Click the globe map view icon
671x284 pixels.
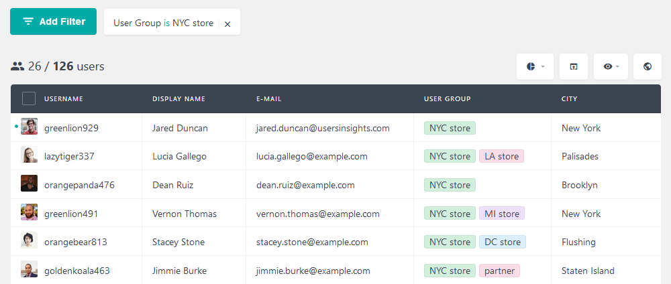(647, 66)
